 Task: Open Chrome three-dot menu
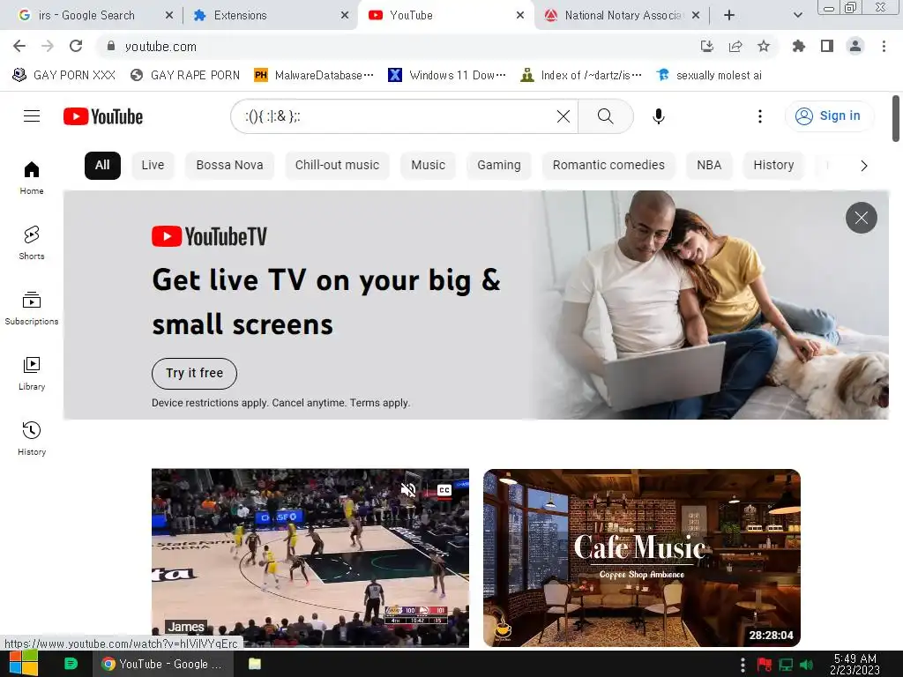pyautogui.click(x=884, y=46)
